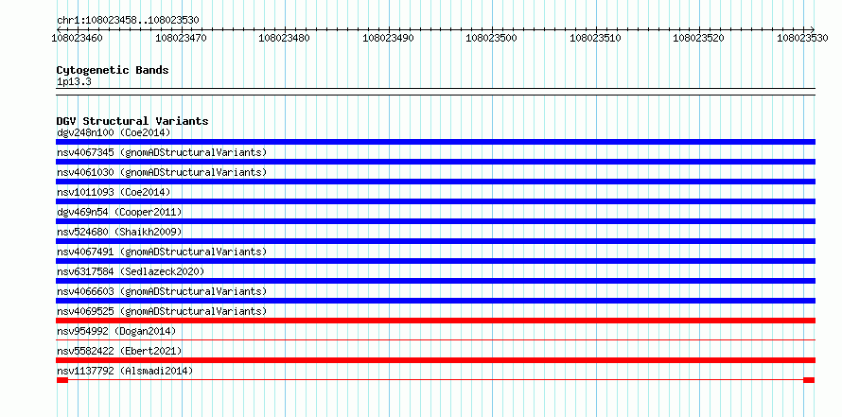Select the blue bar under dgv248n100
This screenshot has height=417, width=842.
click(x=435, y=142)
